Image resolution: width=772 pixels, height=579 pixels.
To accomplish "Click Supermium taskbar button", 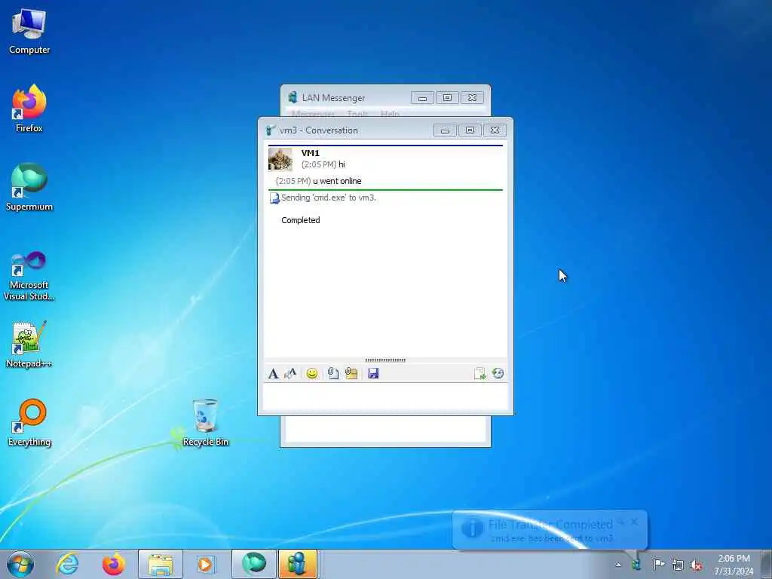I will (x=254, y=564).
